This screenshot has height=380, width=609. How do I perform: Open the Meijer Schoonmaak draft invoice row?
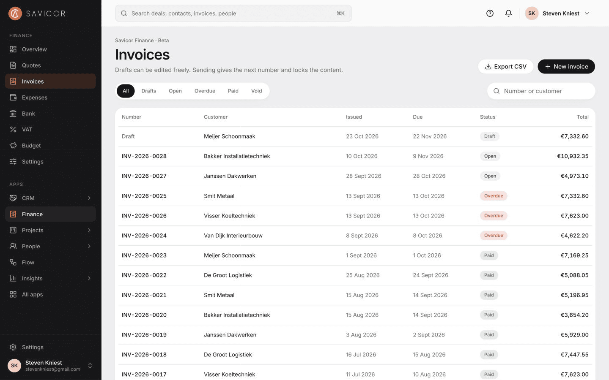tap(355, 136)
